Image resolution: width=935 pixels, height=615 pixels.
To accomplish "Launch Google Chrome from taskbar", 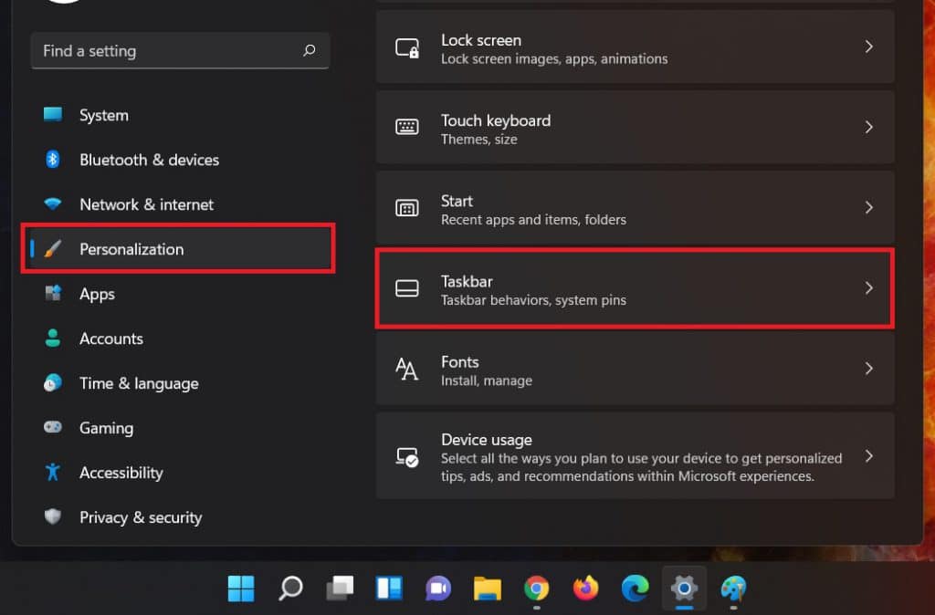I will pyautogui.click(x=537, y=589).
